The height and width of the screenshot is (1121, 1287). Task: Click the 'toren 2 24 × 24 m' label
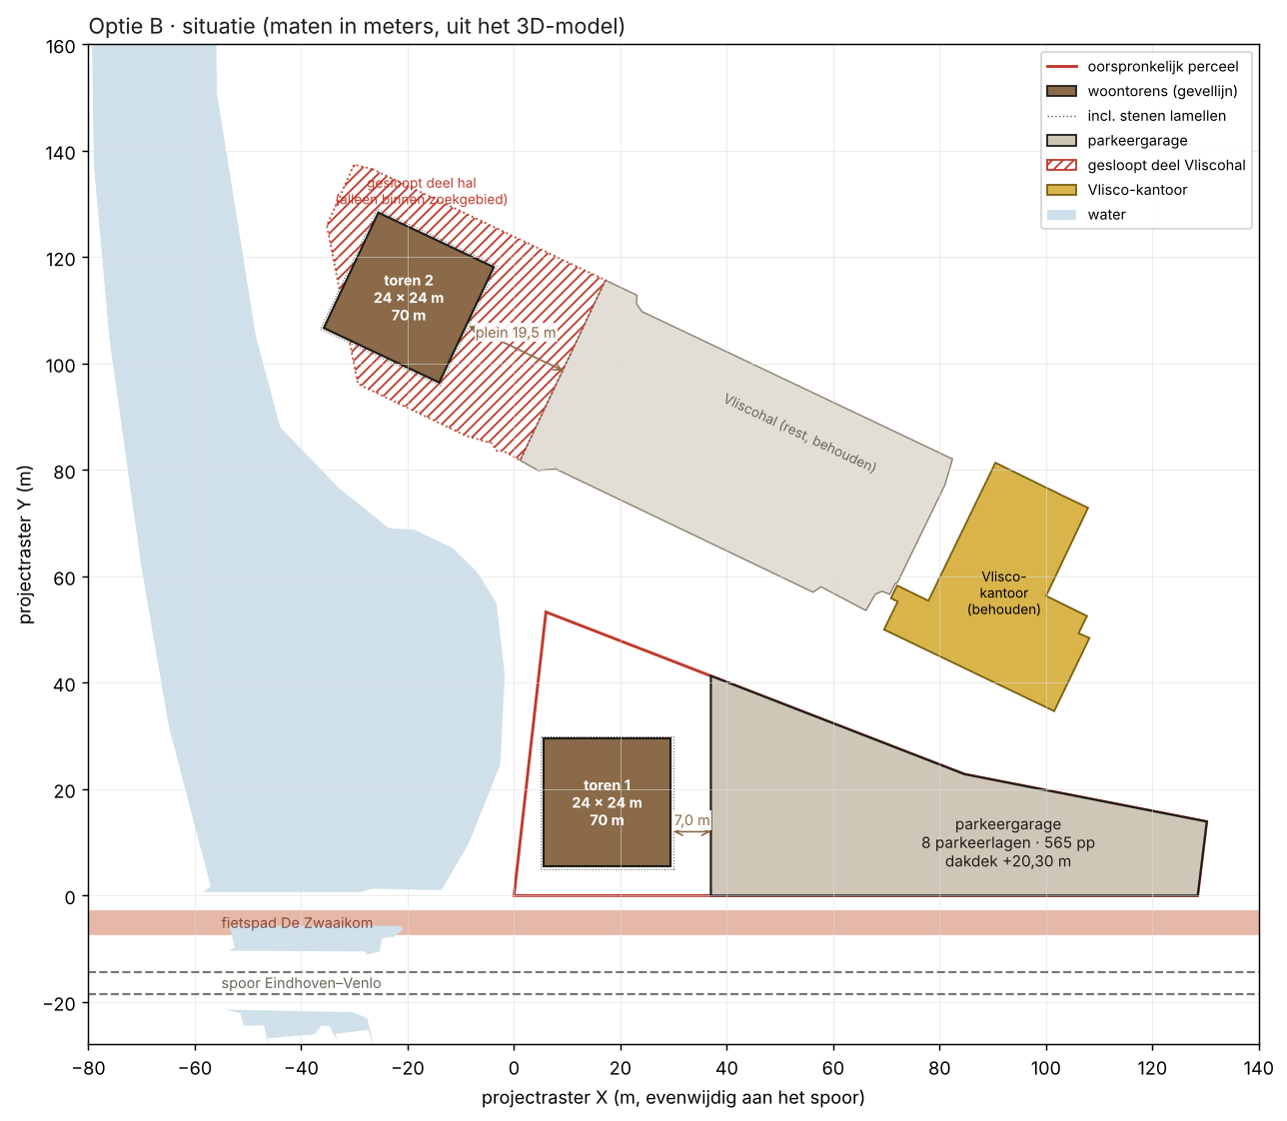tap(409, 298)
